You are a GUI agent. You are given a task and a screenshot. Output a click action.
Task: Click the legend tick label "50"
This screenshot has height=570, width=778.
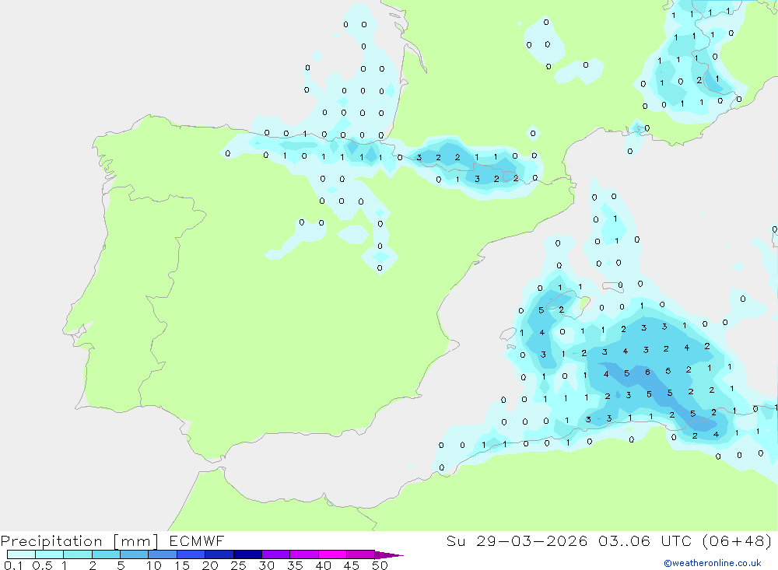[380, 565]
